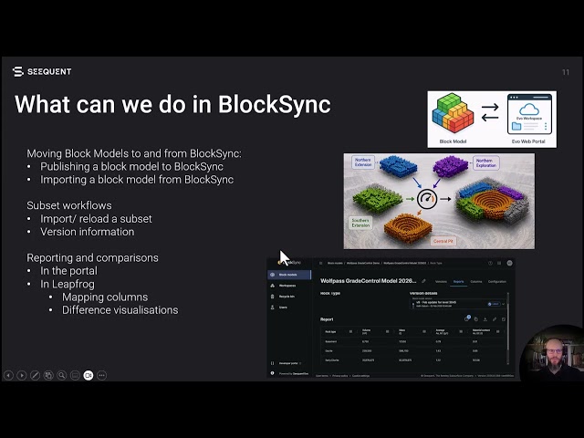Switch to the Reports tab
This screenshot has width=584, height=438.
(458, 282)
